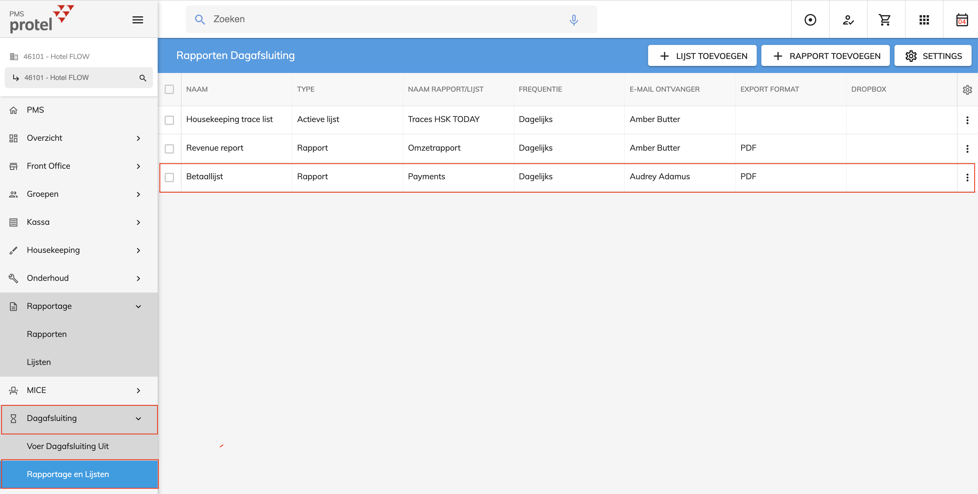978x494 pixels.
Task: Click the calendar date icon
Action: tap(962, 20)
